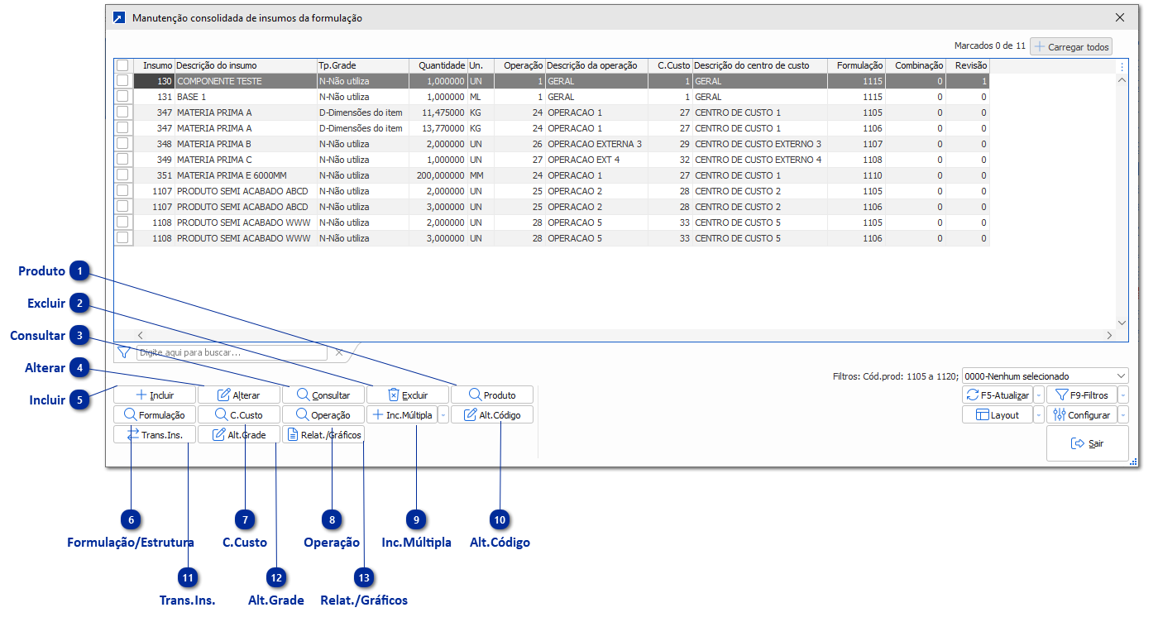Toggle the select-all checkbox in grid header
Image resolution: width=1158 pixels, height=622 pixels.
[x=122, y=65]
